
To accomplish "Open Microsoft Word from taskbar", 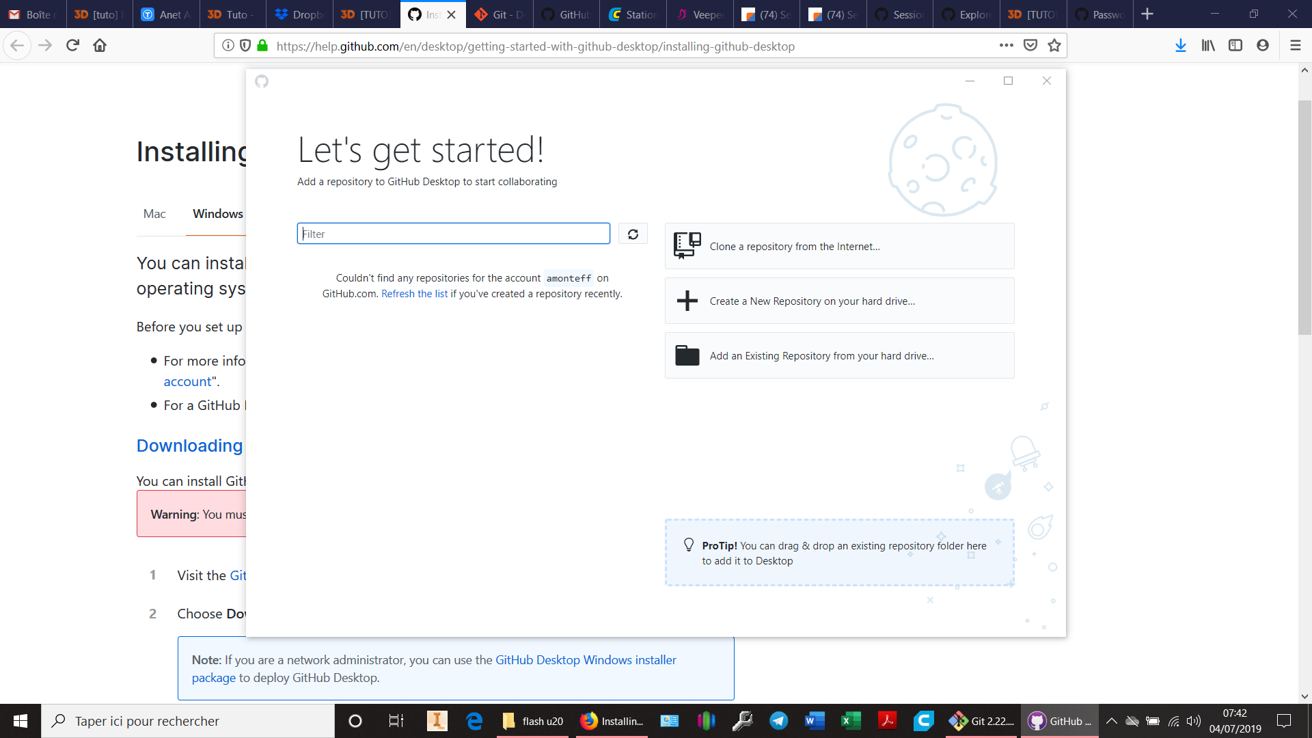I will [x=814, y=721].
